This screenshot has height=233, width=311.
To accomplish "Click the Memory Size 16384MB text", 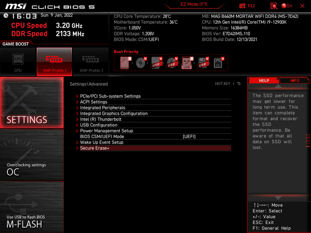I will coord(225,28).
